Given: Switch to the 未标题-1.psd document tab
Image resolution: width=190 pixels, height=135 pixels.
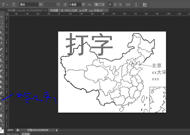Looking at the screenshot, I should [25, 10].
